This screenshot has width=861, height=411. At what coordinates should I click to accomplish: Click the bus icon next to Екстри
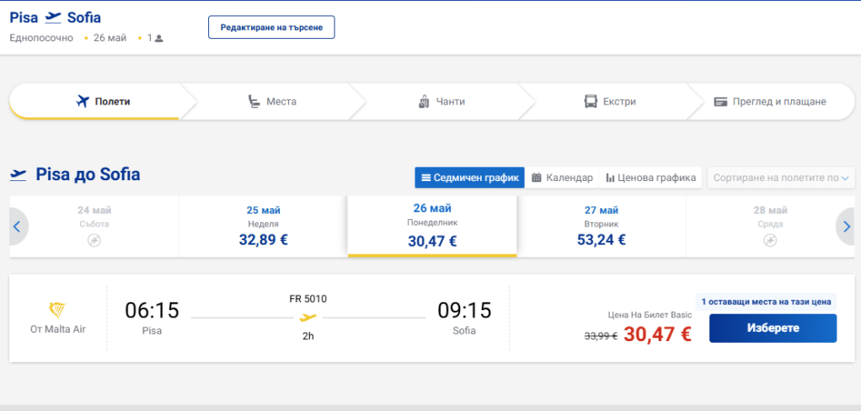[591, 102]
